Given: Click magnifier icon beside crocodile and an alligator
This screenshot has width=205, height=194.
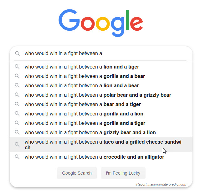Looking at the screenshot, I should click(x=17, y=157).
